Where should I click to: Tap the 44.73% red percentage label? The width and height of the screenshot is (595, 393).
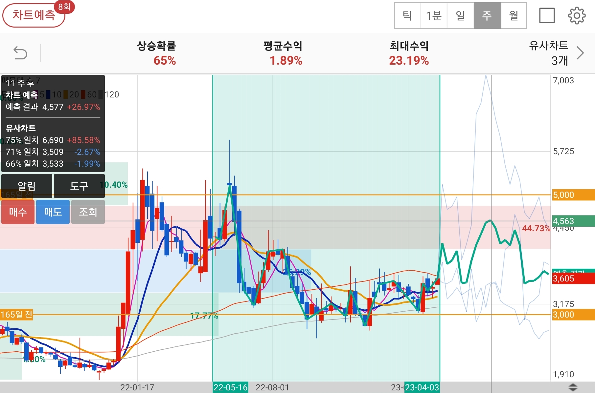536,228
